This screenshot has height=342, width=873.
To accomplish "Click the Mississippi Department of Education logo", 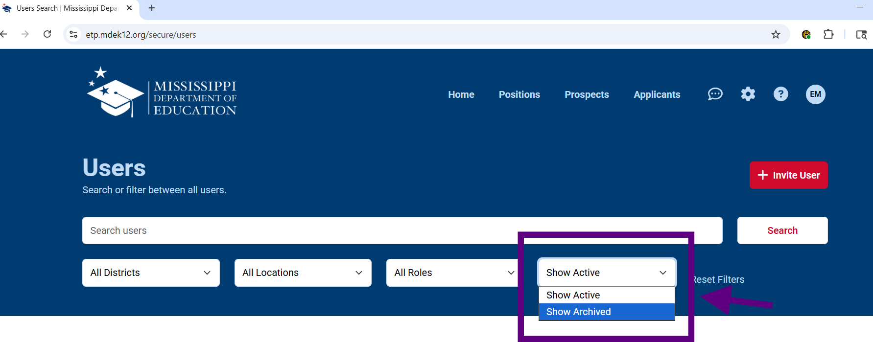I will pyautogui.click(x=162, y=92).
